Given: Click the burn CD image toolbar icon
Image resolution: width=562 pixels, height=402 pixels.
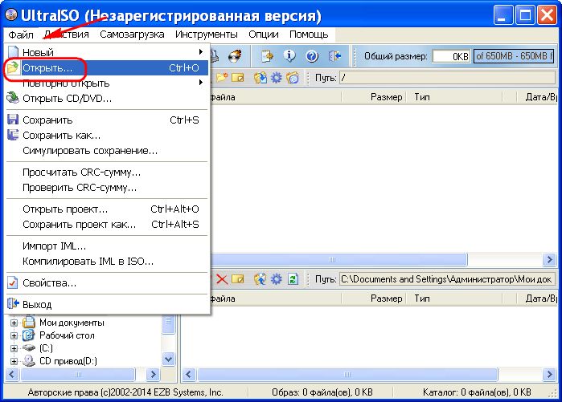Looking at the screenshot, I should [x=235, y=56].
